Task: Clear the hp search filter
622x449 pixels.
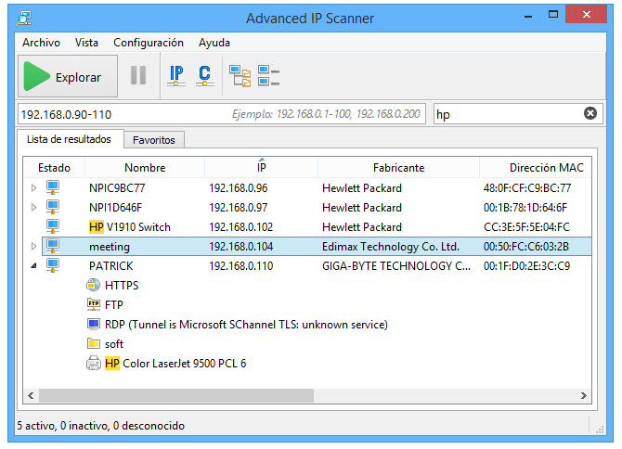Action: point(590,114)
